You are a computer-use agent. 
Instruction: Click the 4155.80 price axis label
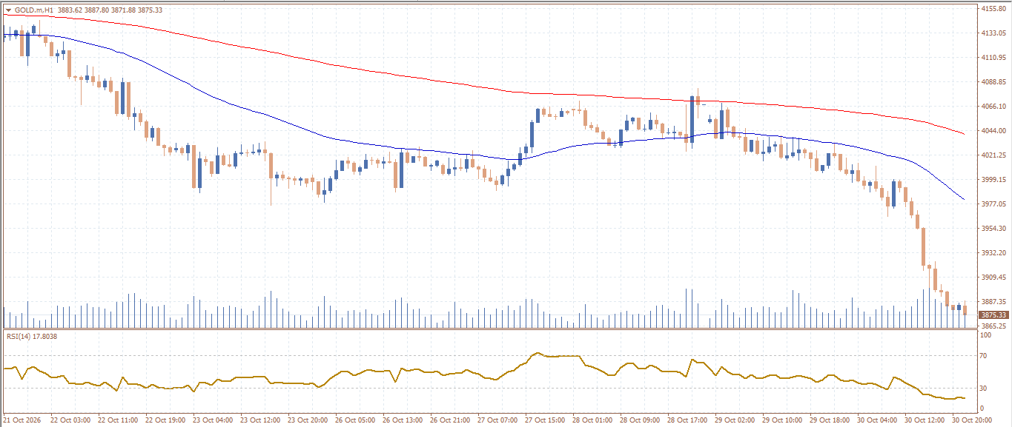point(992,9)
